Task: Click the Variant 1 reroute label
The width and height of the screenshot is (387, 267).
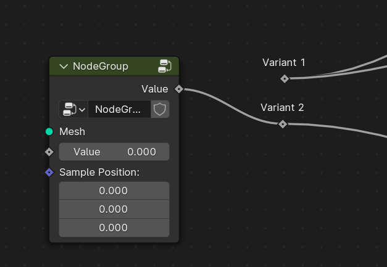Action: (283, 62)
